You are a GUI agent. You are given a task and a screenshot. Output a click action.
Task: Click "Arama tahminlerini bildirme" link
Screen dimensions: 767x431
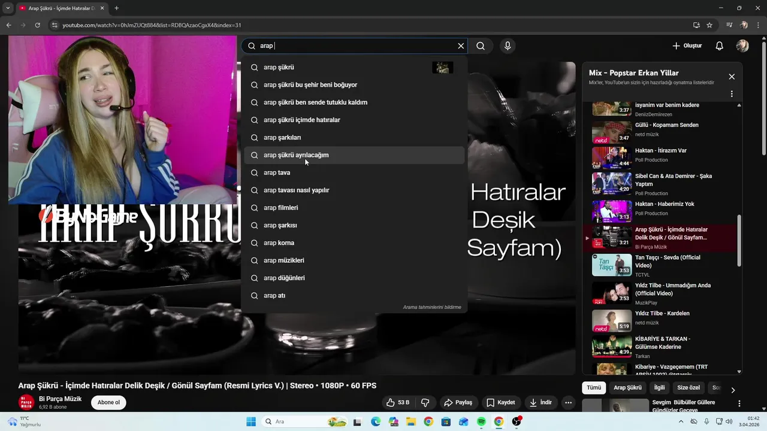(x=432, y=307)
